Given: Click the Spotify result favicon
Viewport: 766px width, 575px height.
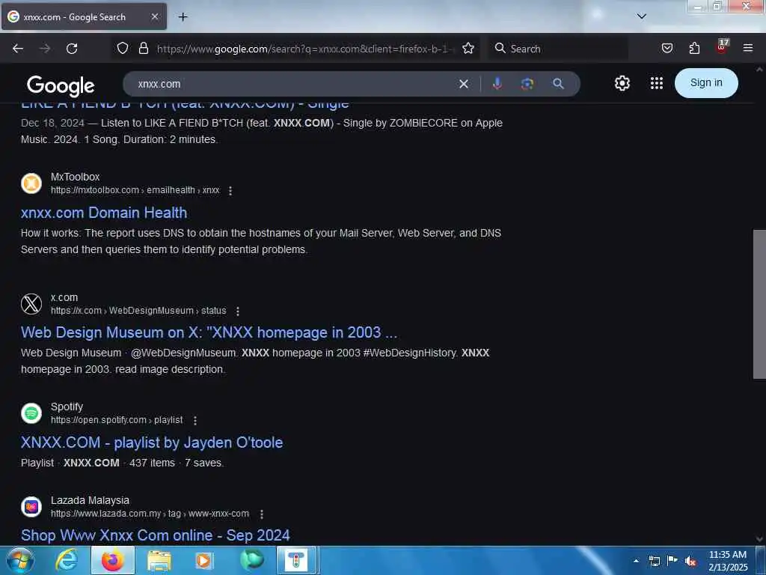Looking at the screenshot, I should [31, 413].
